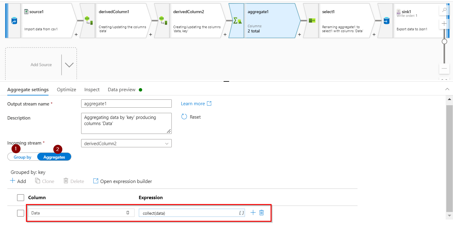The height and width of the screenshot is (226, 453).
Task: Click the Reset button
Action: click(191, 117)
